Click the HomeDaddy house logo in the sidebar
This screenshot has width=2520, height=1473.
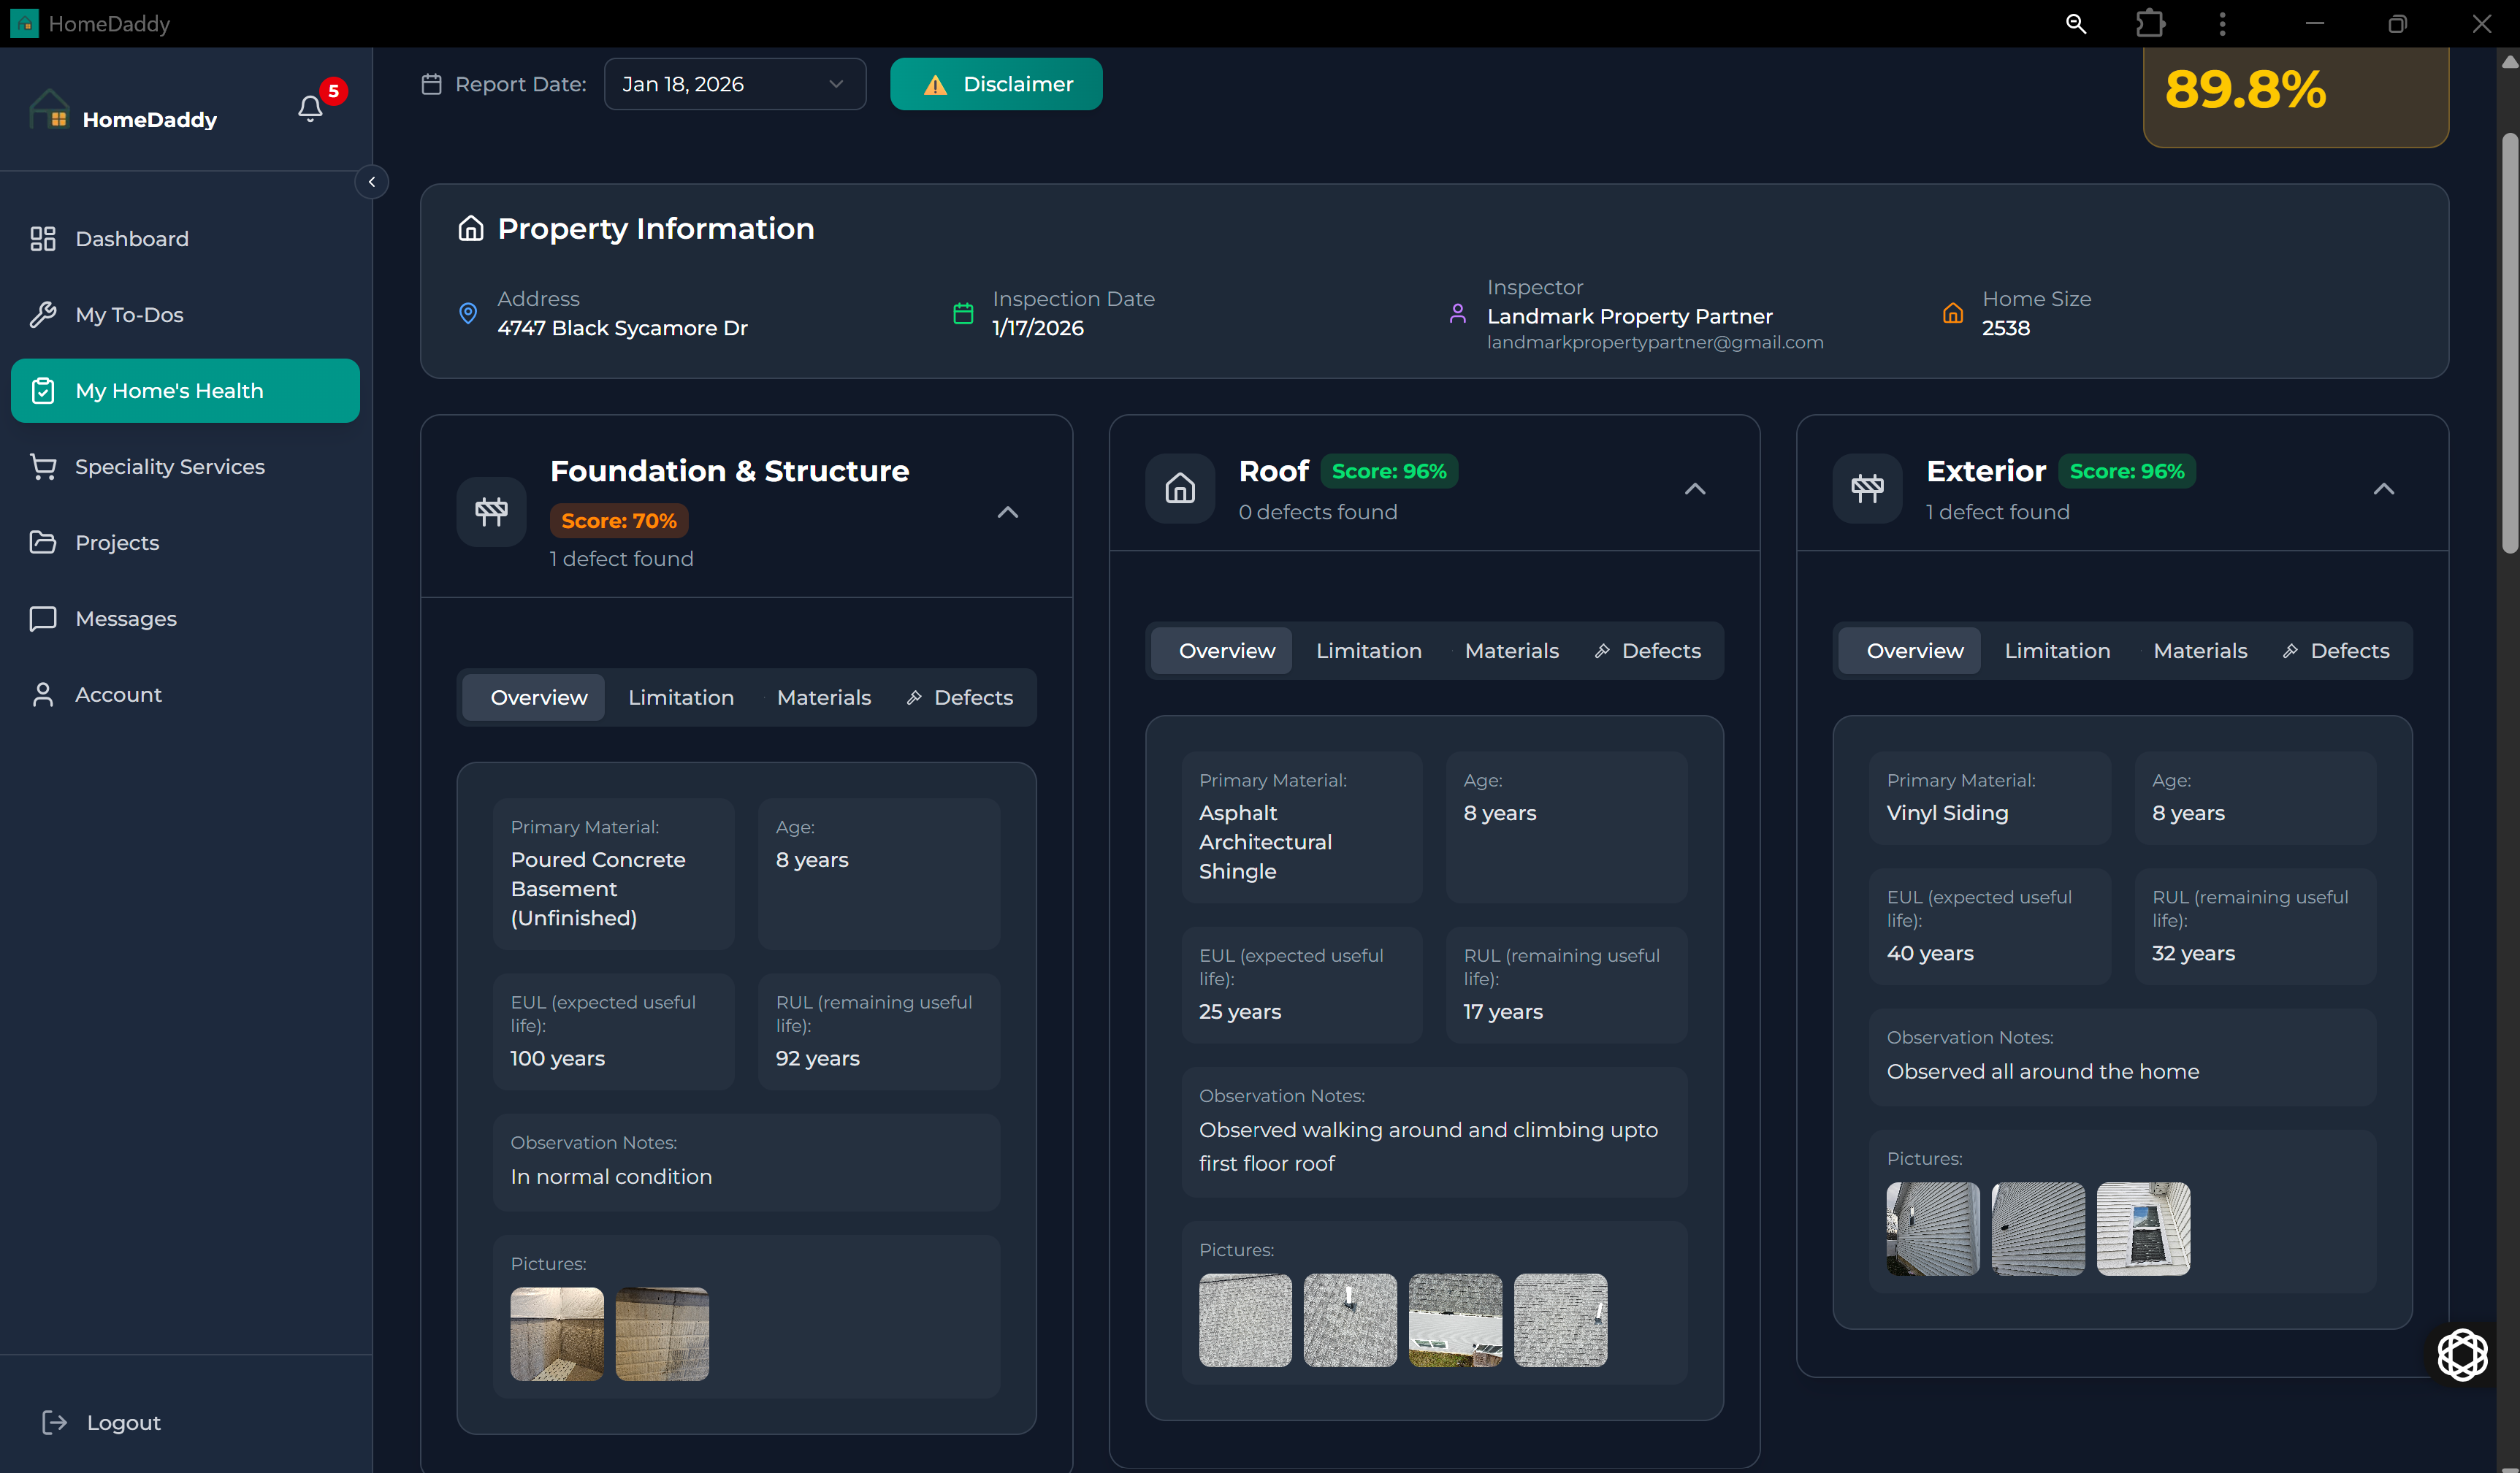point(49,109)
